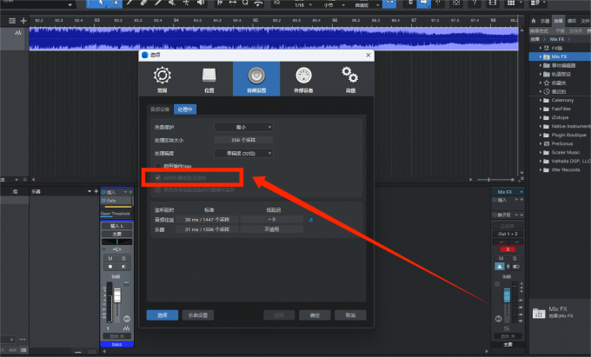Image resolution: width=591 pixels, height=357 pixels.
Task: Solo the bass channel
Action: click(123, 258)
